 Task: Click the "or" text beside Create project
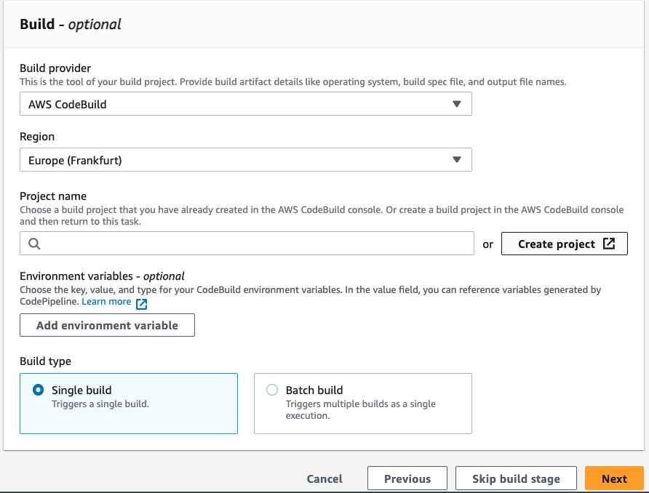487,244
